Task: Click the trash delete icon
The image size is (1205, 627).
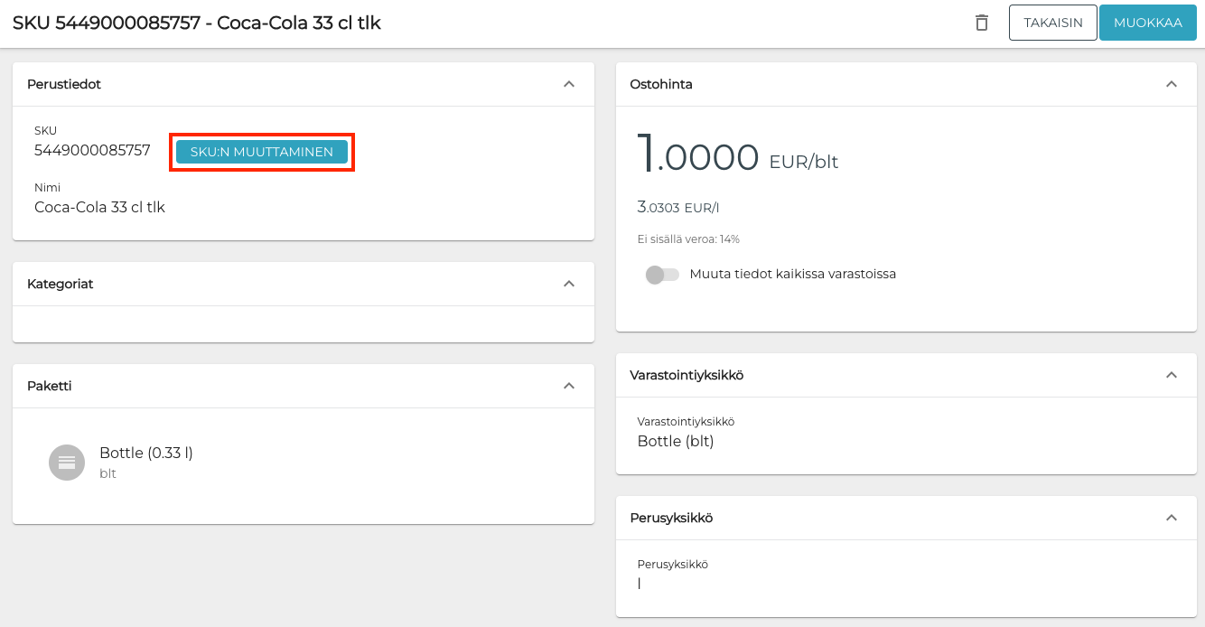Action: [982, 23]
